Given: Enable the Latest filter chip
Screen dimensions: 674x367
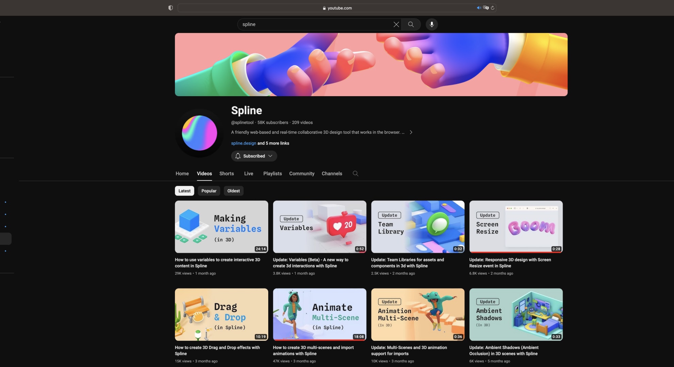Looking at the screenshot, I should [x=184, y=191].
